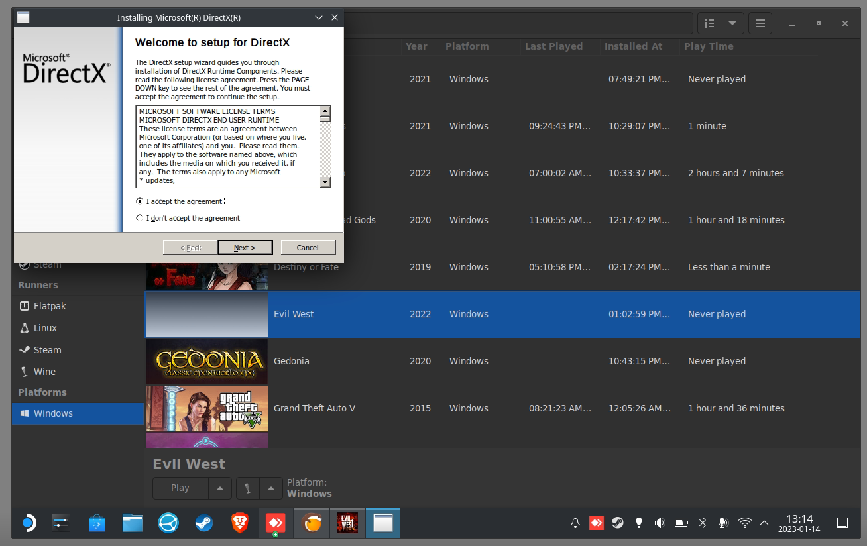
Task: Open the view options dropdown arrow in Lutris
Action: click(x=732, y=23)
